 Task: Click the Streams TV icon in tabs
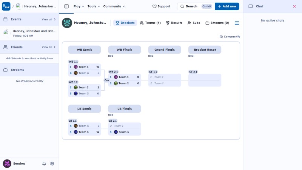click(x=207, y=23)
